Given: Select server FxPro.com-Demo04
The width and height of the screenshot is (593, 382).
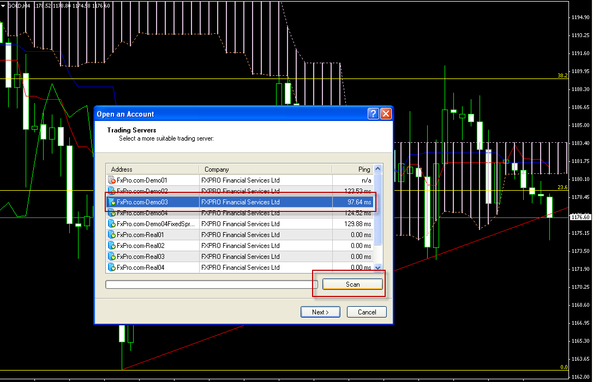Looking at the screenshot, I should click(x=239, y=213).
